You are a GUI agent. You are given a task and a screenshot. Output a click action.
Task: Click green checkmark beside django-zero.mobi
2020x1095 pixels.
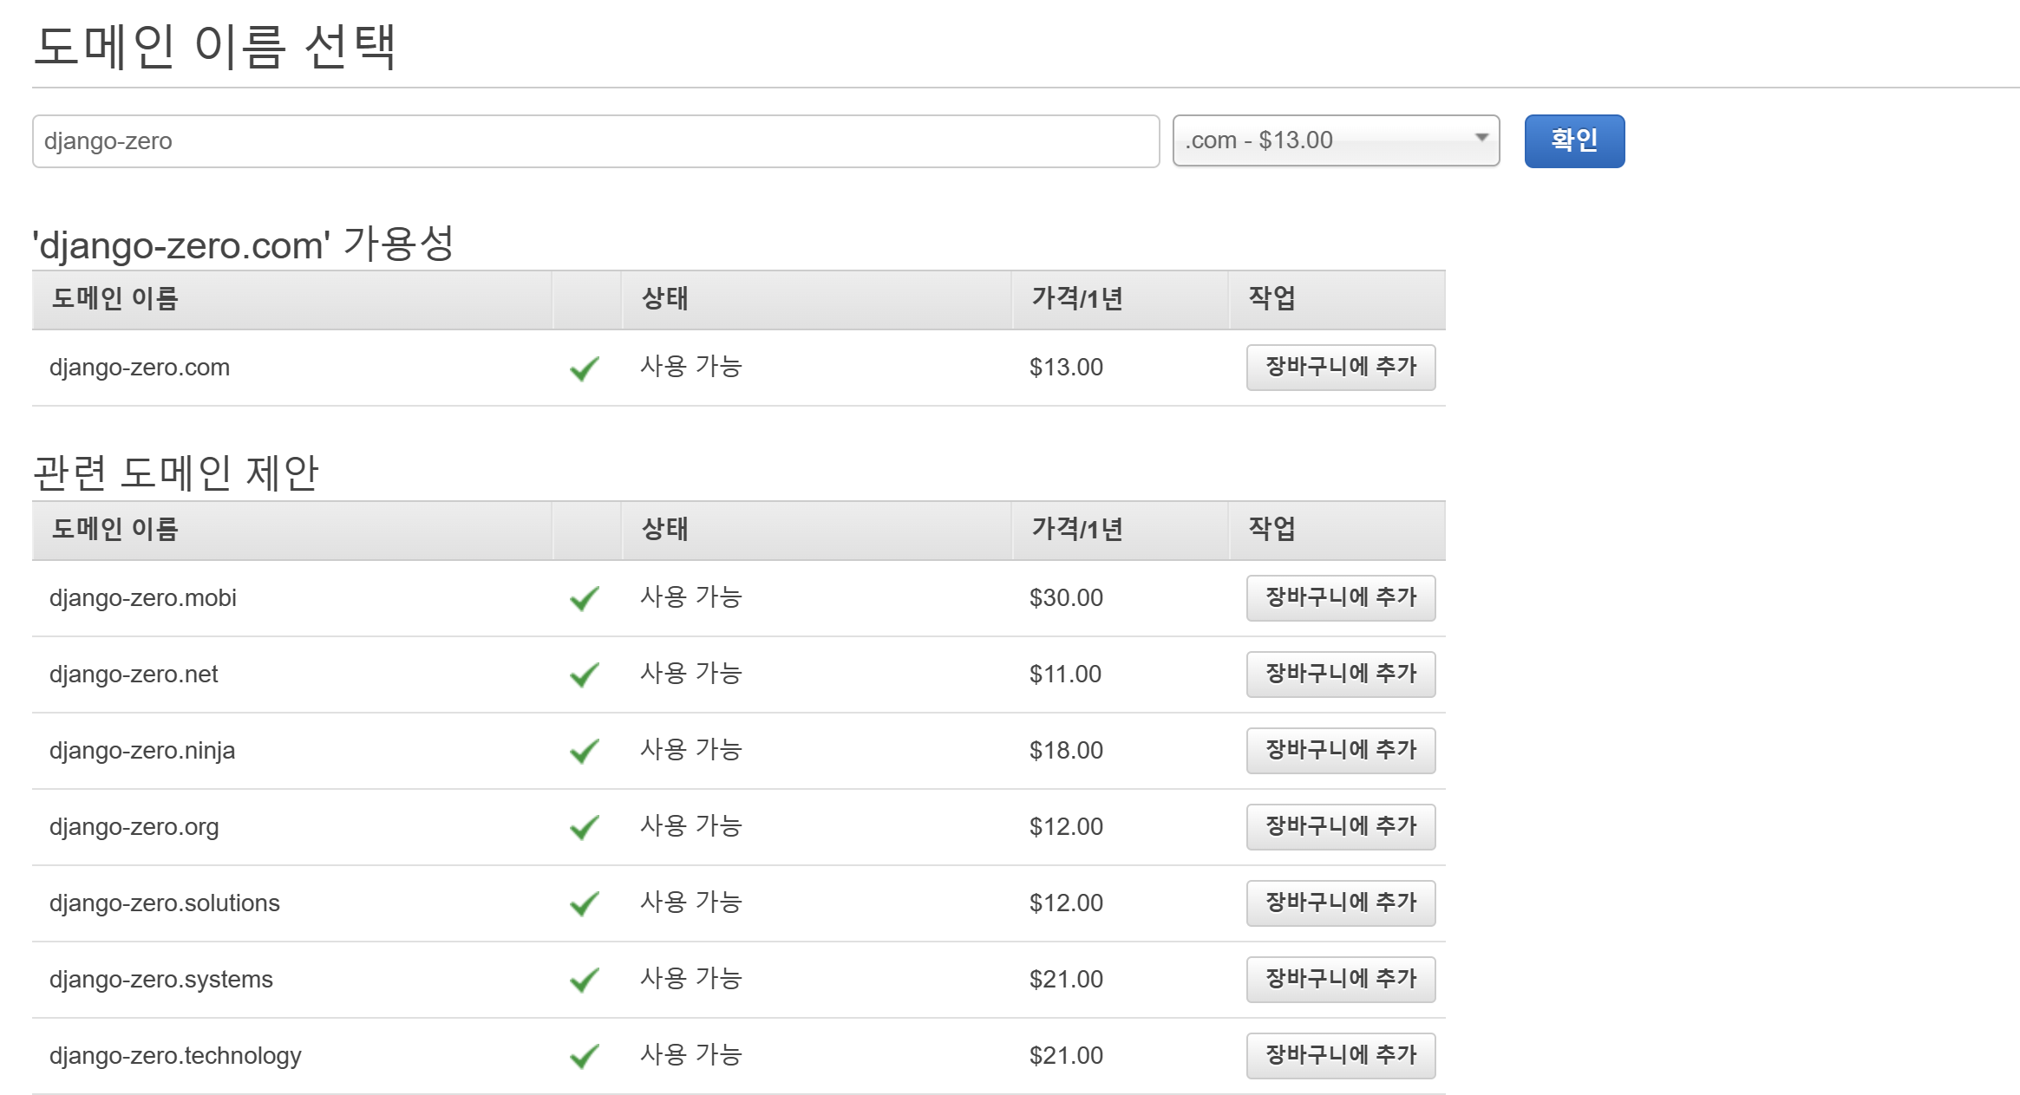point(585,598)
